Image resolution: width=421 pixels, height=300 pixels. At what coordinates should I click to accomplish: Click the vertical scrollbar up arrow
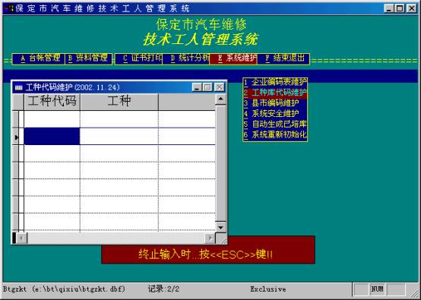pyautogui.click(x=220, y=99)
